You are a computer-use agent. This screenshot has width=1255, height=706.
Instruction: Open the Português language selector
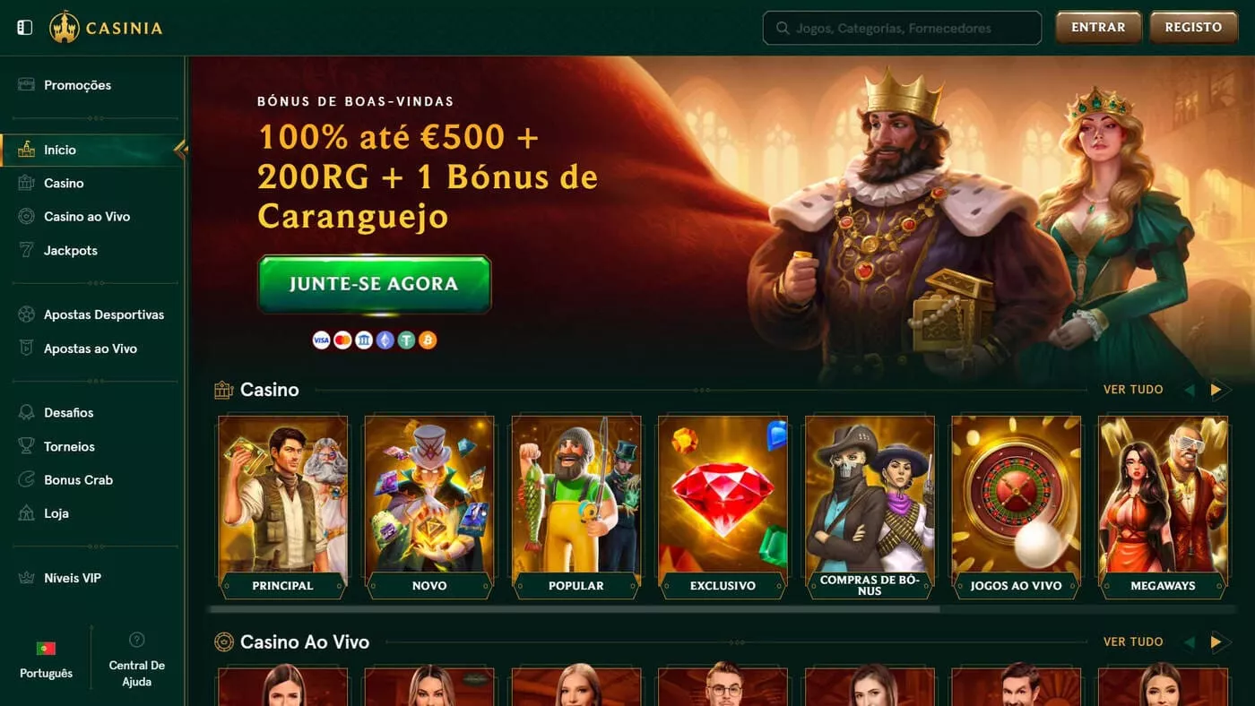tap(46, 660)
